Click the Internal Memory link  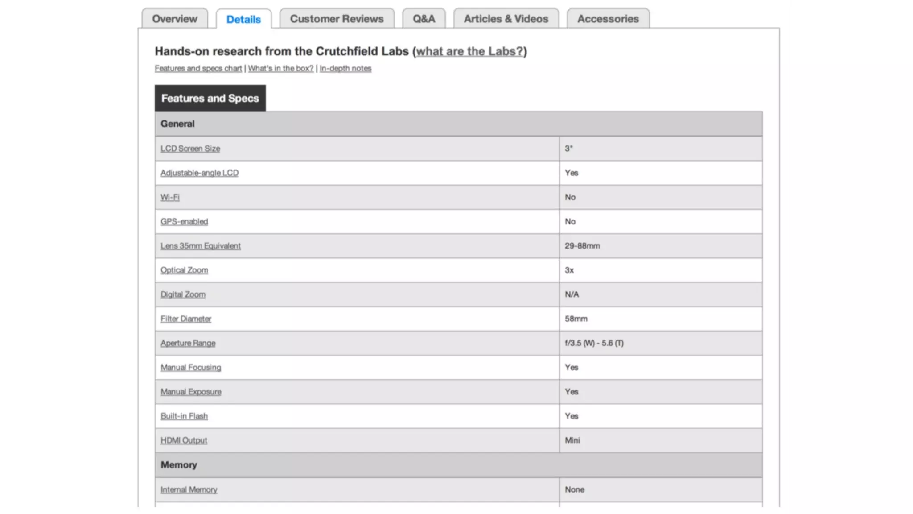coord(189,489)
